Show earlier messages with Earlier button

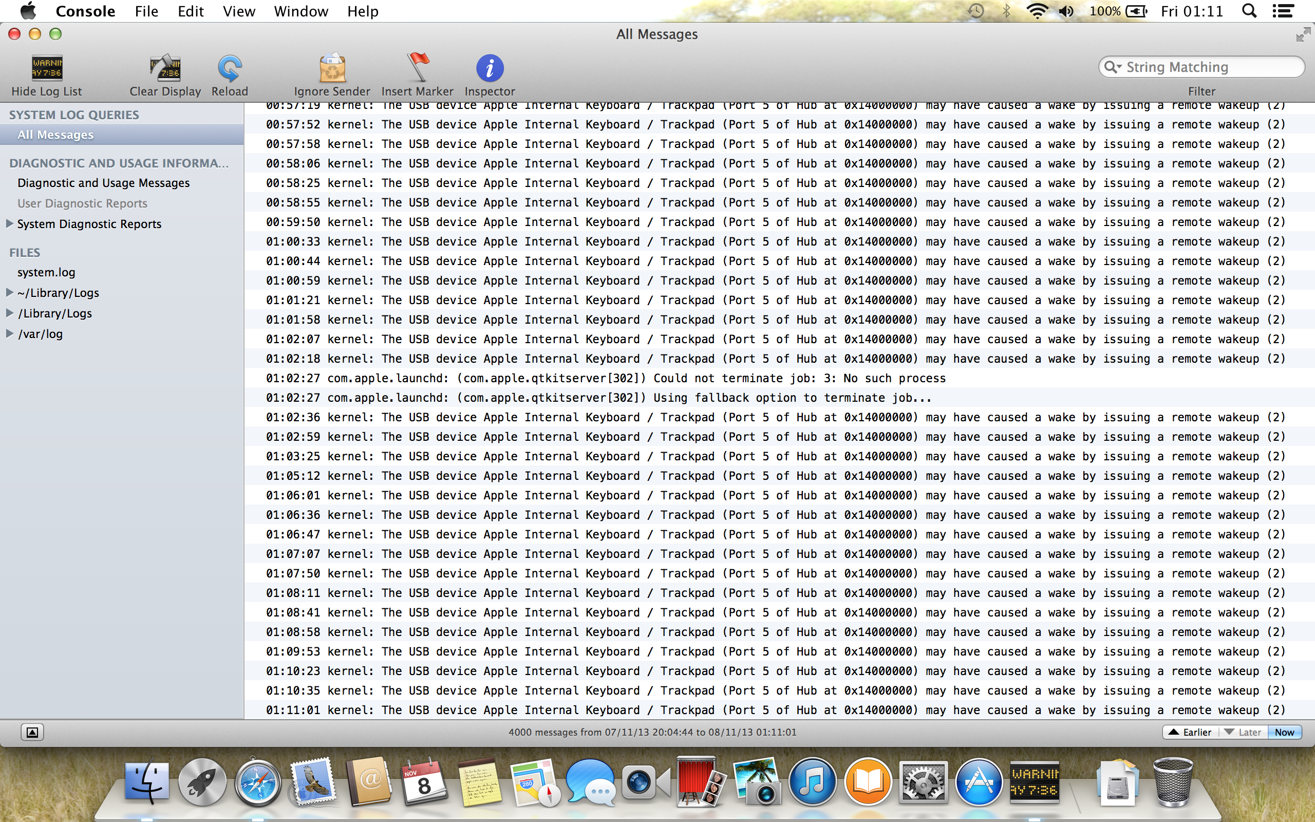coord(1190,732)
